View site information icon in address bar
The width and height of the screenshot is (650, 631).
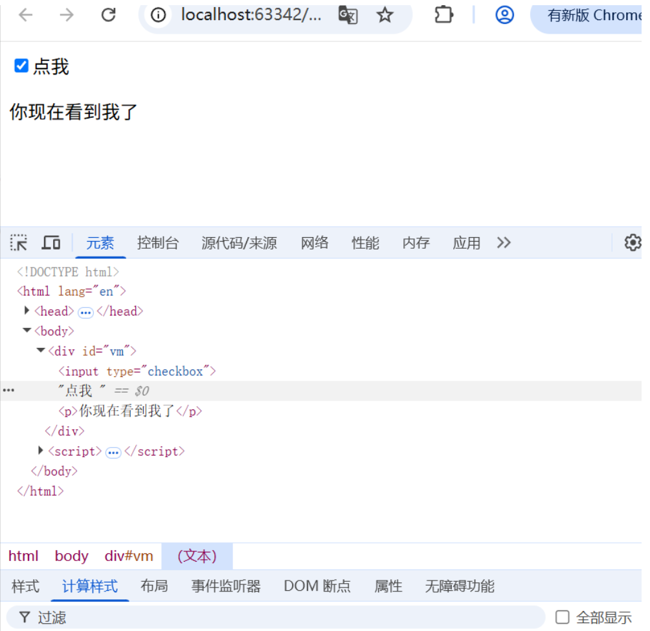[158, 16]
